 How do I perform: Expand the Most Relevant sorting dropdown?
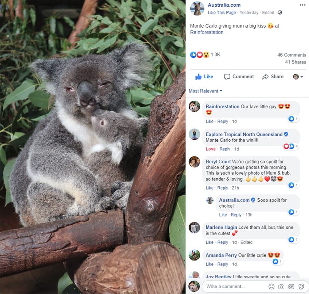205,91
